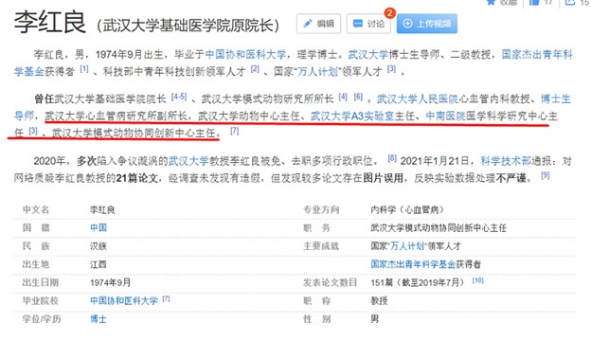Viewport: 591px width, 341px height.
Task: Open the 科学技术部 link
Action: [506, 161]
